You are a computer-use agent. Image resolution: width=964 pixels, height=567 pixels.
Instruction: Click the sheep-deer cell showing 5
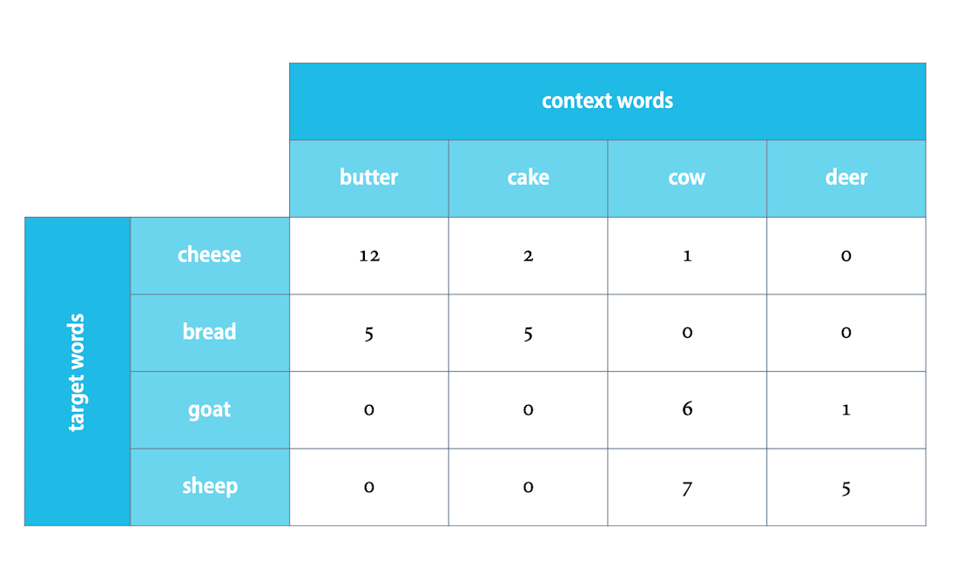(x=846, y=487)
